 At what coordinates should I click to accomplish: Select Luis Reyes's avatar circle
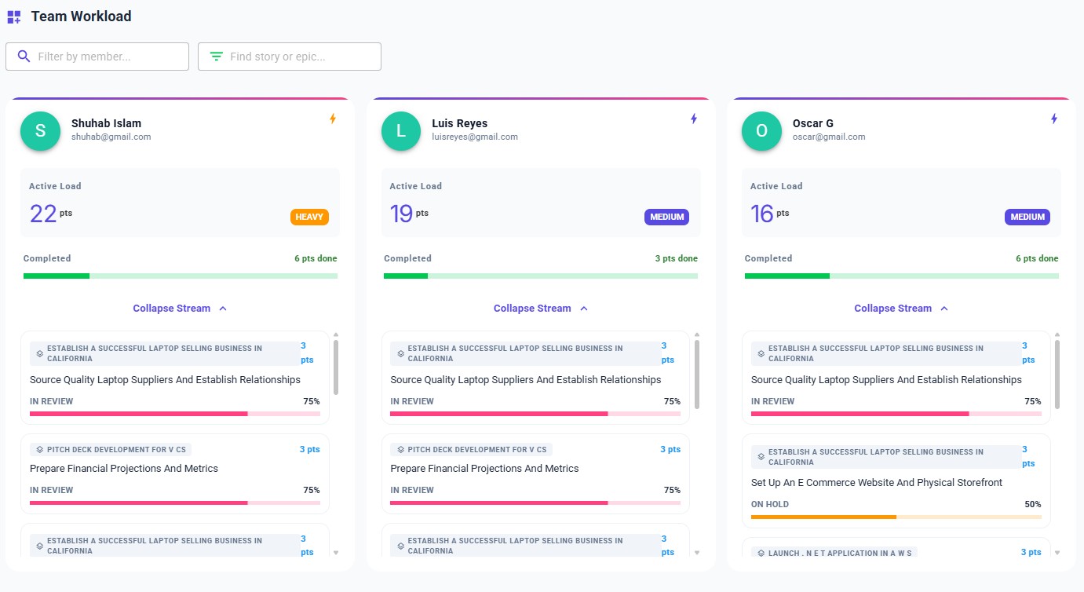(400, 131)
